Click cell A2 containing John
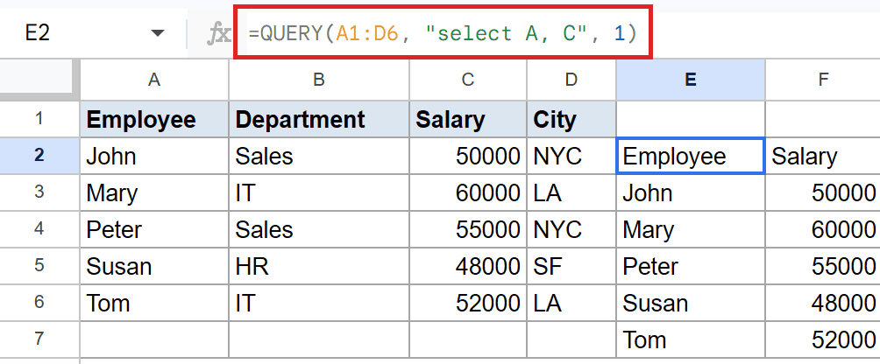This screenshot has height=364, width=880. click(154, 155)
